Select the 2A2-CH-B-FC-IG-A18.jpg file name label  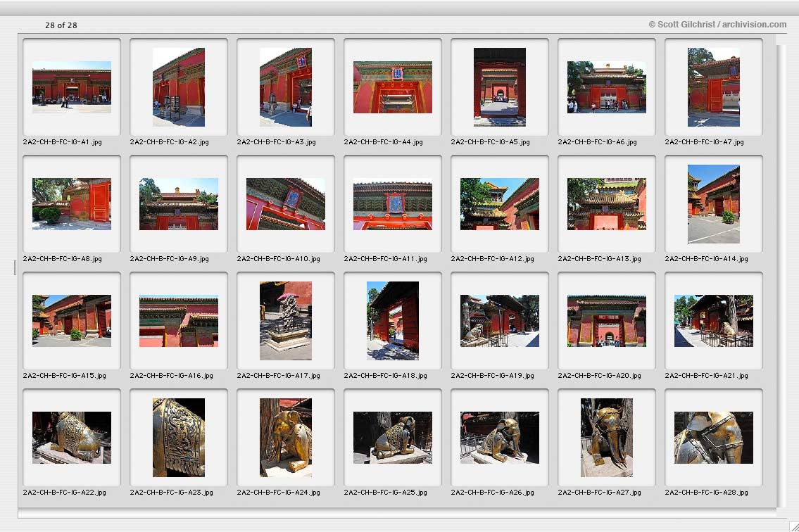pos(386,376)
